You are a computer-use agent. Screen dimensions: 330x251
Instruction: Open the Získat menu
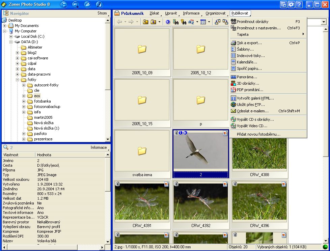pos(154,13)
